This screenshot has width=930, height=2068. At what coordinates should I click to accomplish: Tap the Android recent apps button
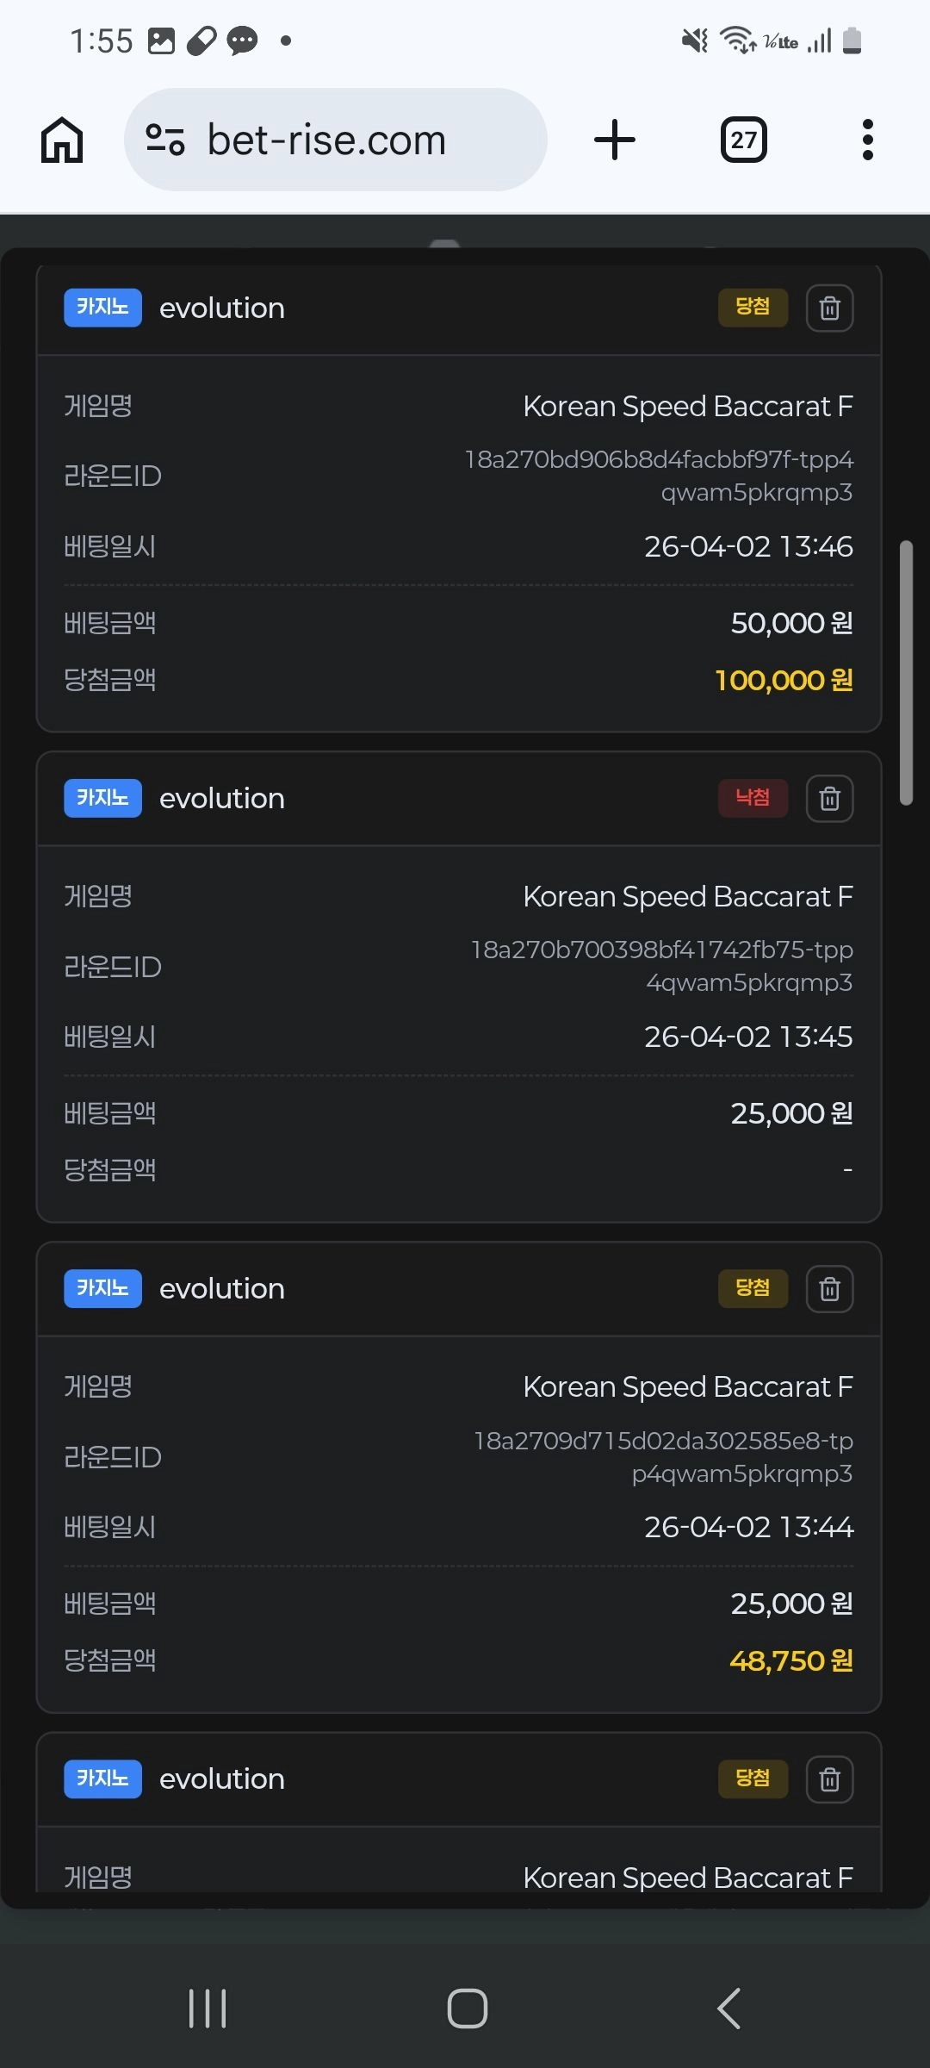point(208,2009)
